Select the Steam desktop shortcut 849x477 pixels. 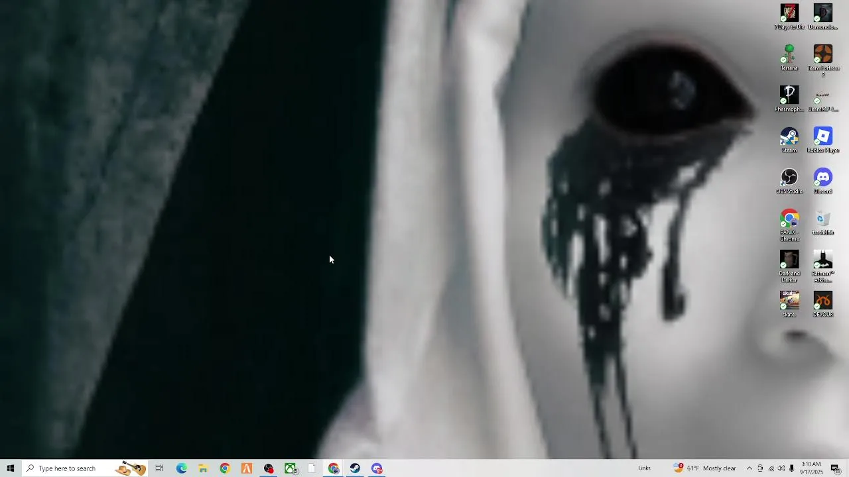pos(789,140)
